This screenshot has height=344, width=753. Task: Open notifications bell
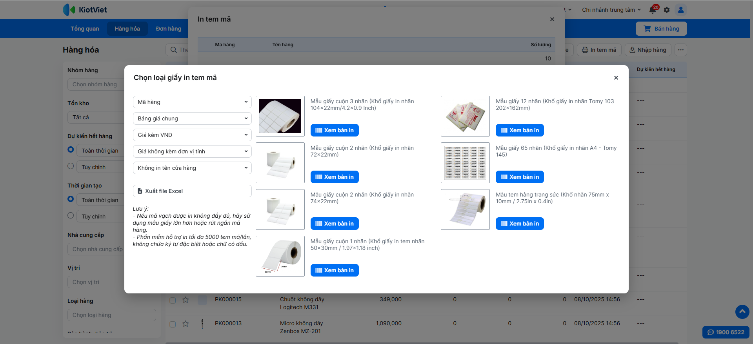[x=653, y=9]
